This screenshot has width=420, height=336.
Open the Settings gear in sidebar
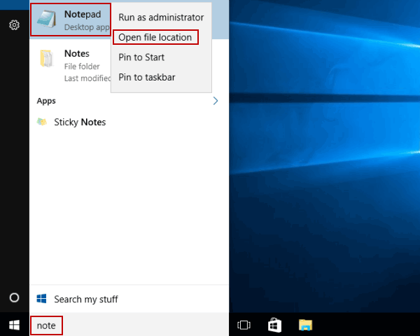click(14, 25)
